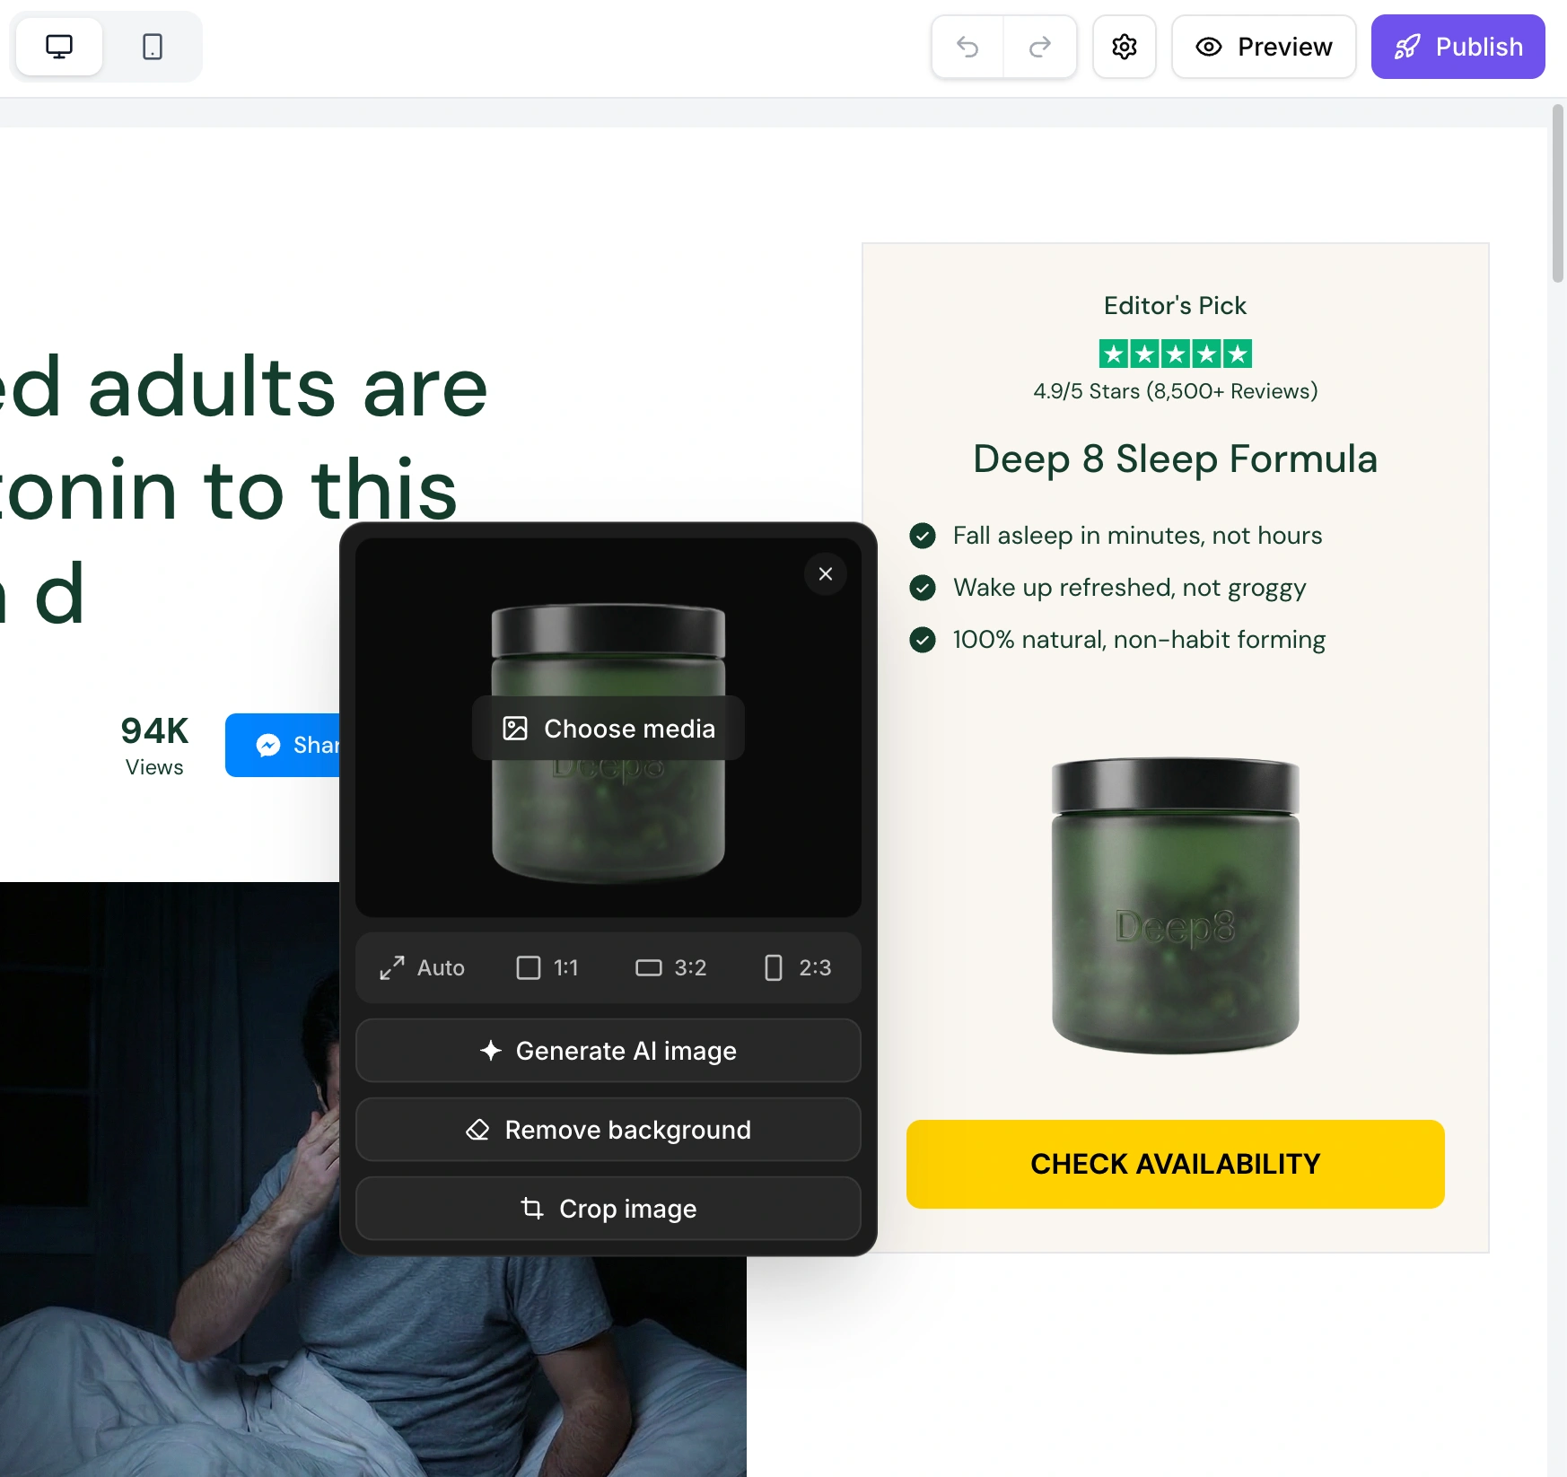
Task: Choose media for the image
Action: [608, 728]
